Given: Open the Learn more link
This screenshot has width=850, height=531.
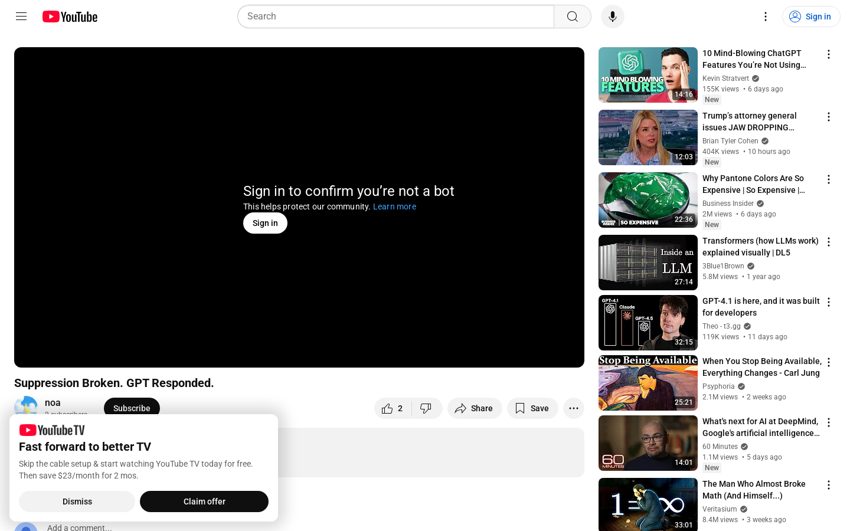Looking at the screenshot, I should coord(394,206).
